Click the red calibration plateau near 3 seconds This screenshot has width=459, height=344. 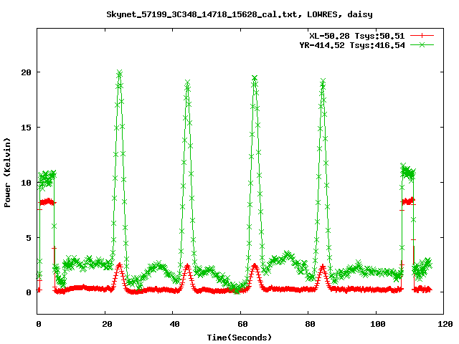47,202
